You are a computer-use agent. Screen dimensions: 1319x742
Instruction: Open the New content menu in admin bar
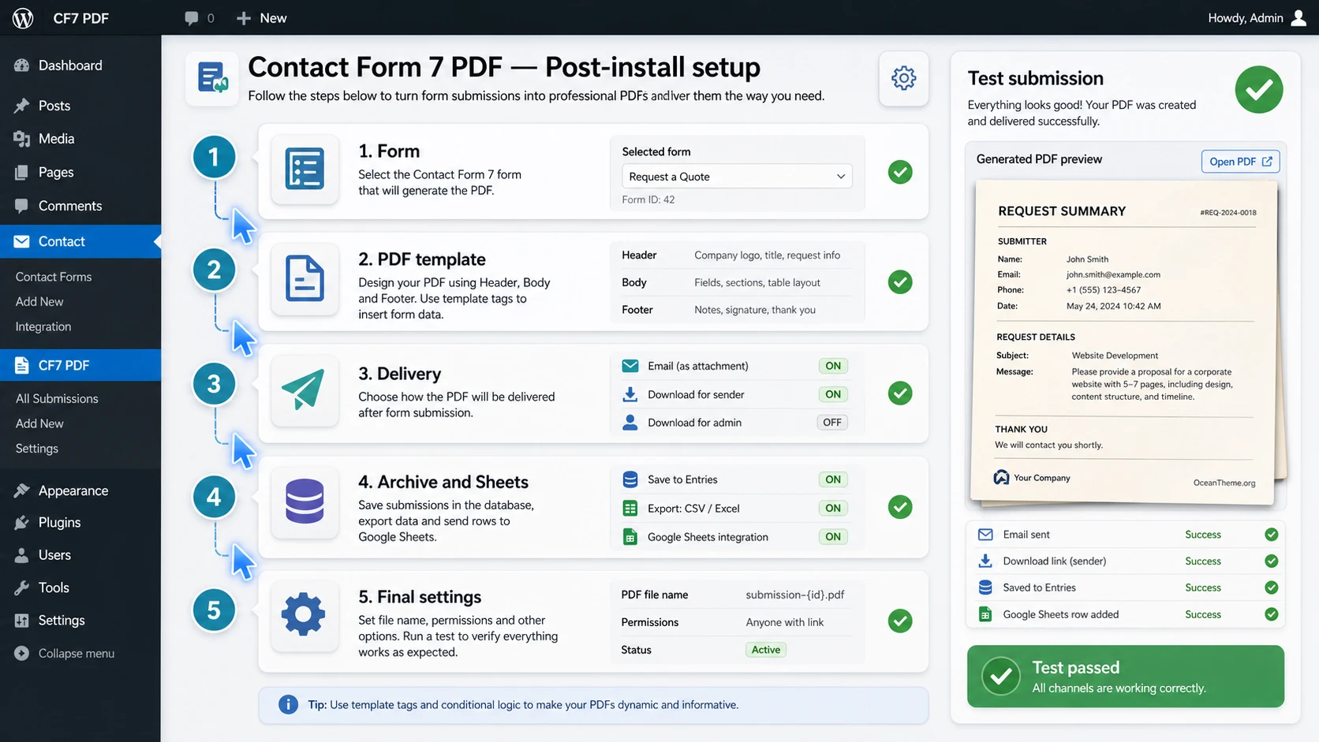262,18
